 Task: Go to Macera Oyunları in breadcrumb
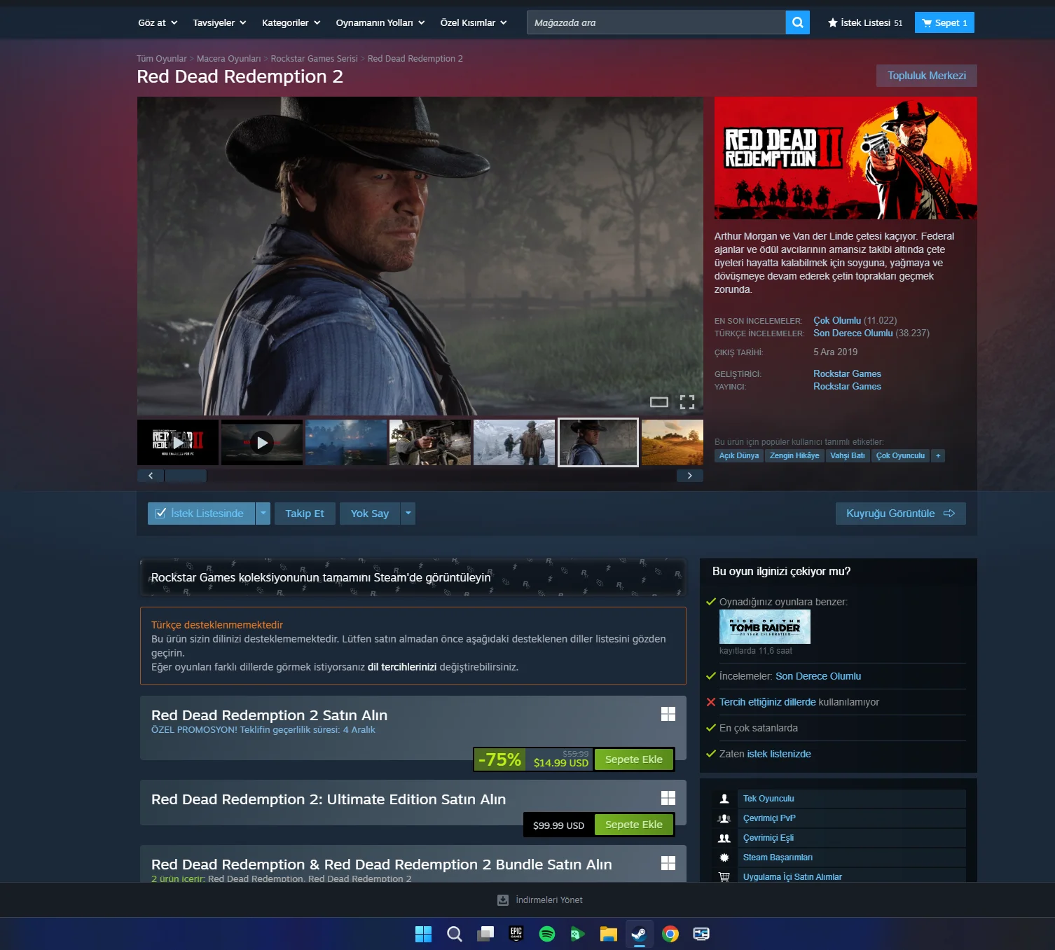click(x=229, y=59)
